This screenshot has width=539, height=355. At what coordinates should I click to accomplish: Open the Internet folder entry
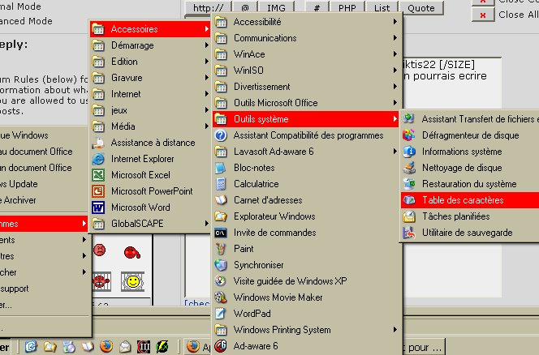tap(150, 94)
